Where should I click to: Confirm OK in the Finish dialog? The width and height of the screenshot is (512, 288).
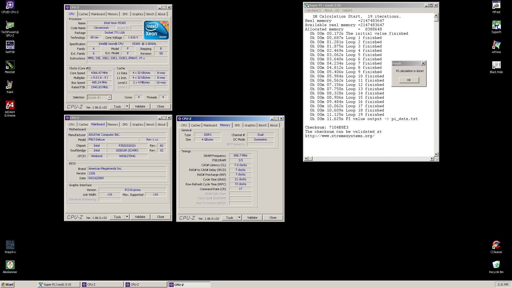click(409, 80)
